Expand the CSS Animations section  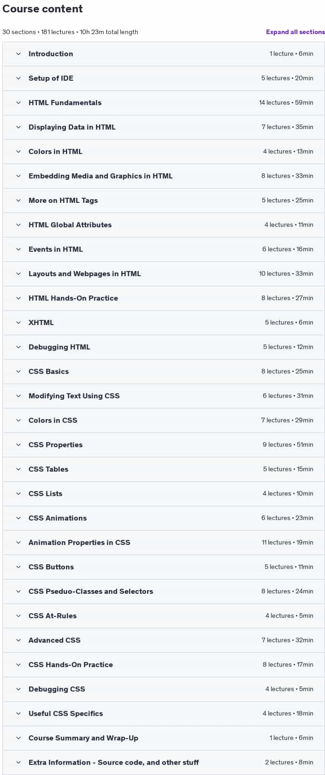coord(164,518)
